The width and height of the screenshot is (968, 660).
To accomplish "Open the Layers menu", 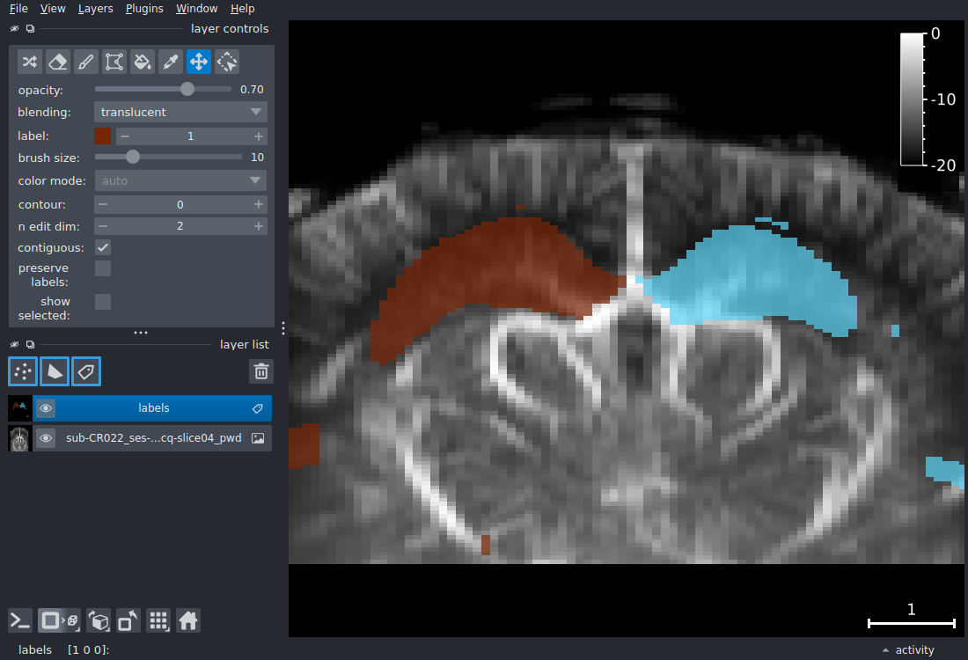I will [95, 9].
